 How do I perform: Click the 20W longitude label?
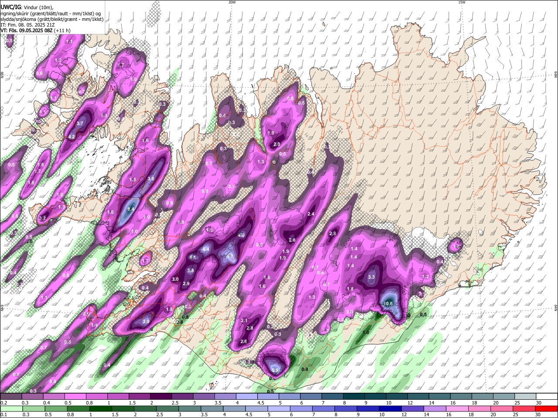[x=232, y=2]
